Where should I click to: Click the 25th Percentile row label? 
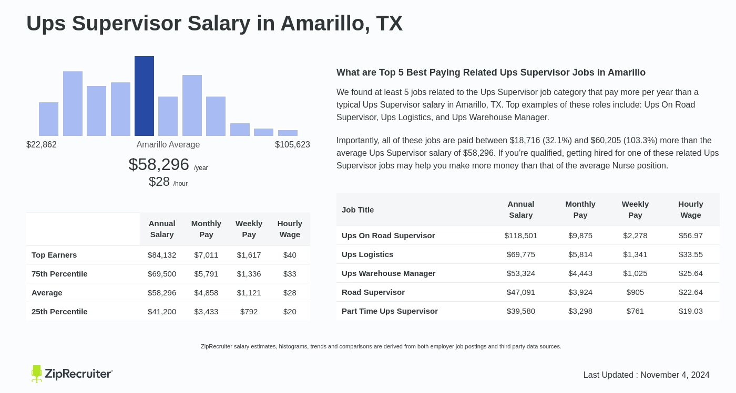pos(59,311)
